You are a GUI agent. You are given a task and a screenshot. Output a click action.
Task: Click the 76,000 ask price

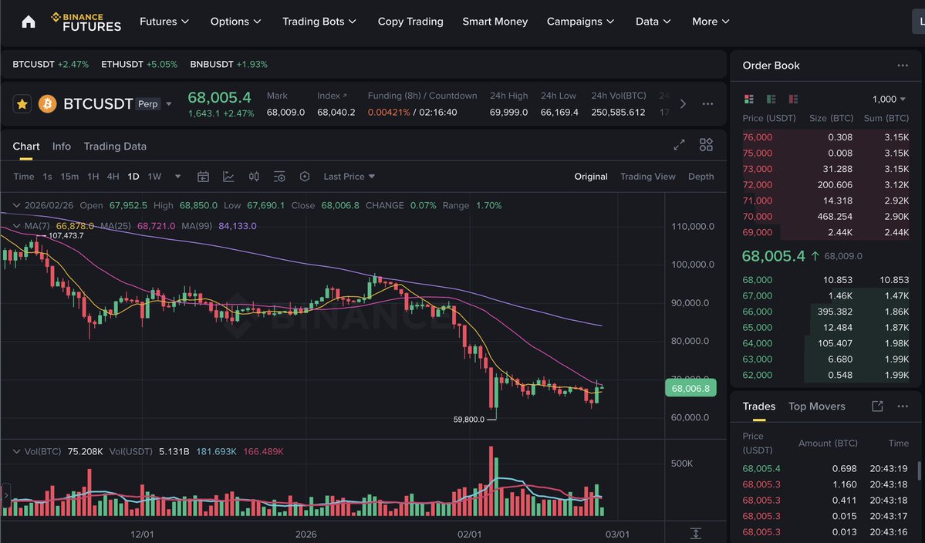[x=758, y=137]
